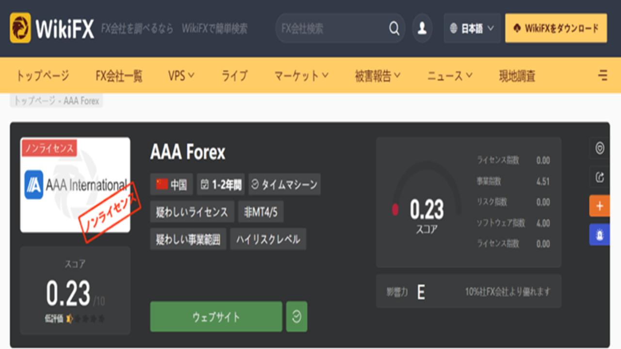This screenshot has height=349, width=621.
Task: Click WikiFXをダウンロード button
Action: (x=556, y=28)
